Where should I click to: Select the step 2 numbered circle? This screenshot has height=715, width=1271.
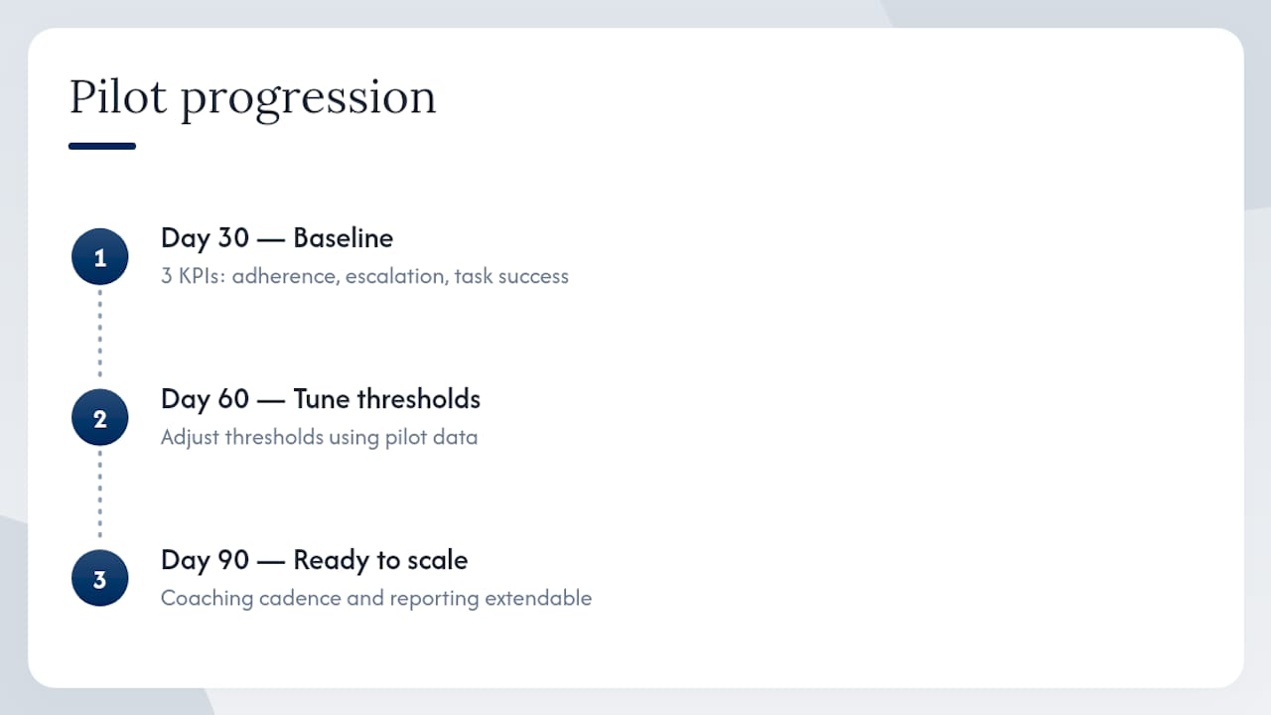click(99, 418)
